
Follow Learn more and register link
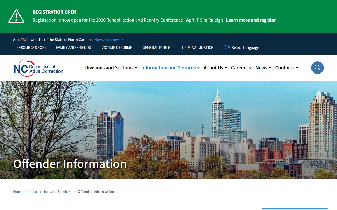pos(251,20)
